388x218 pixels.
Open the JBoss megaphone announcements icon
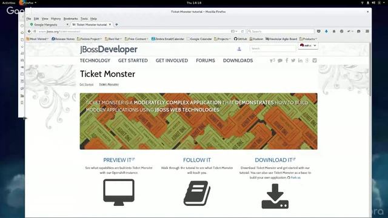point(272,61)
